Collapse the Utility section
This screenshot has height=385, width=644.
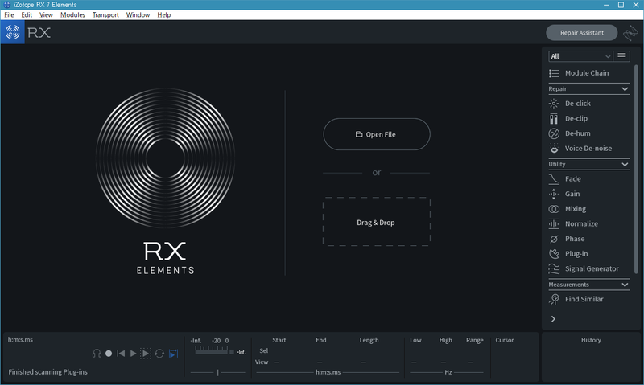point(625,165)
